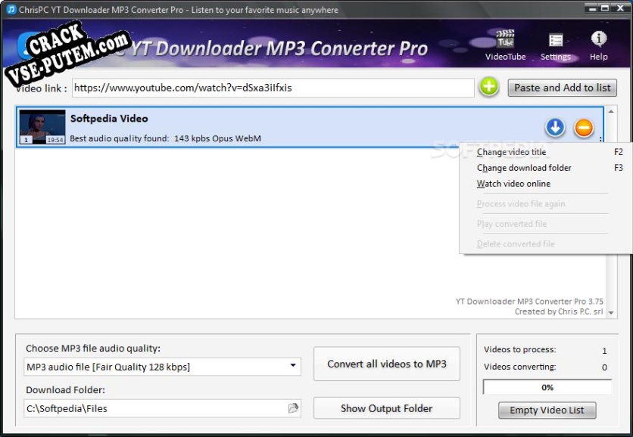This screenshot has width=633, height=437.
Task: Close the application window
Action: click(x=620, y=8)
